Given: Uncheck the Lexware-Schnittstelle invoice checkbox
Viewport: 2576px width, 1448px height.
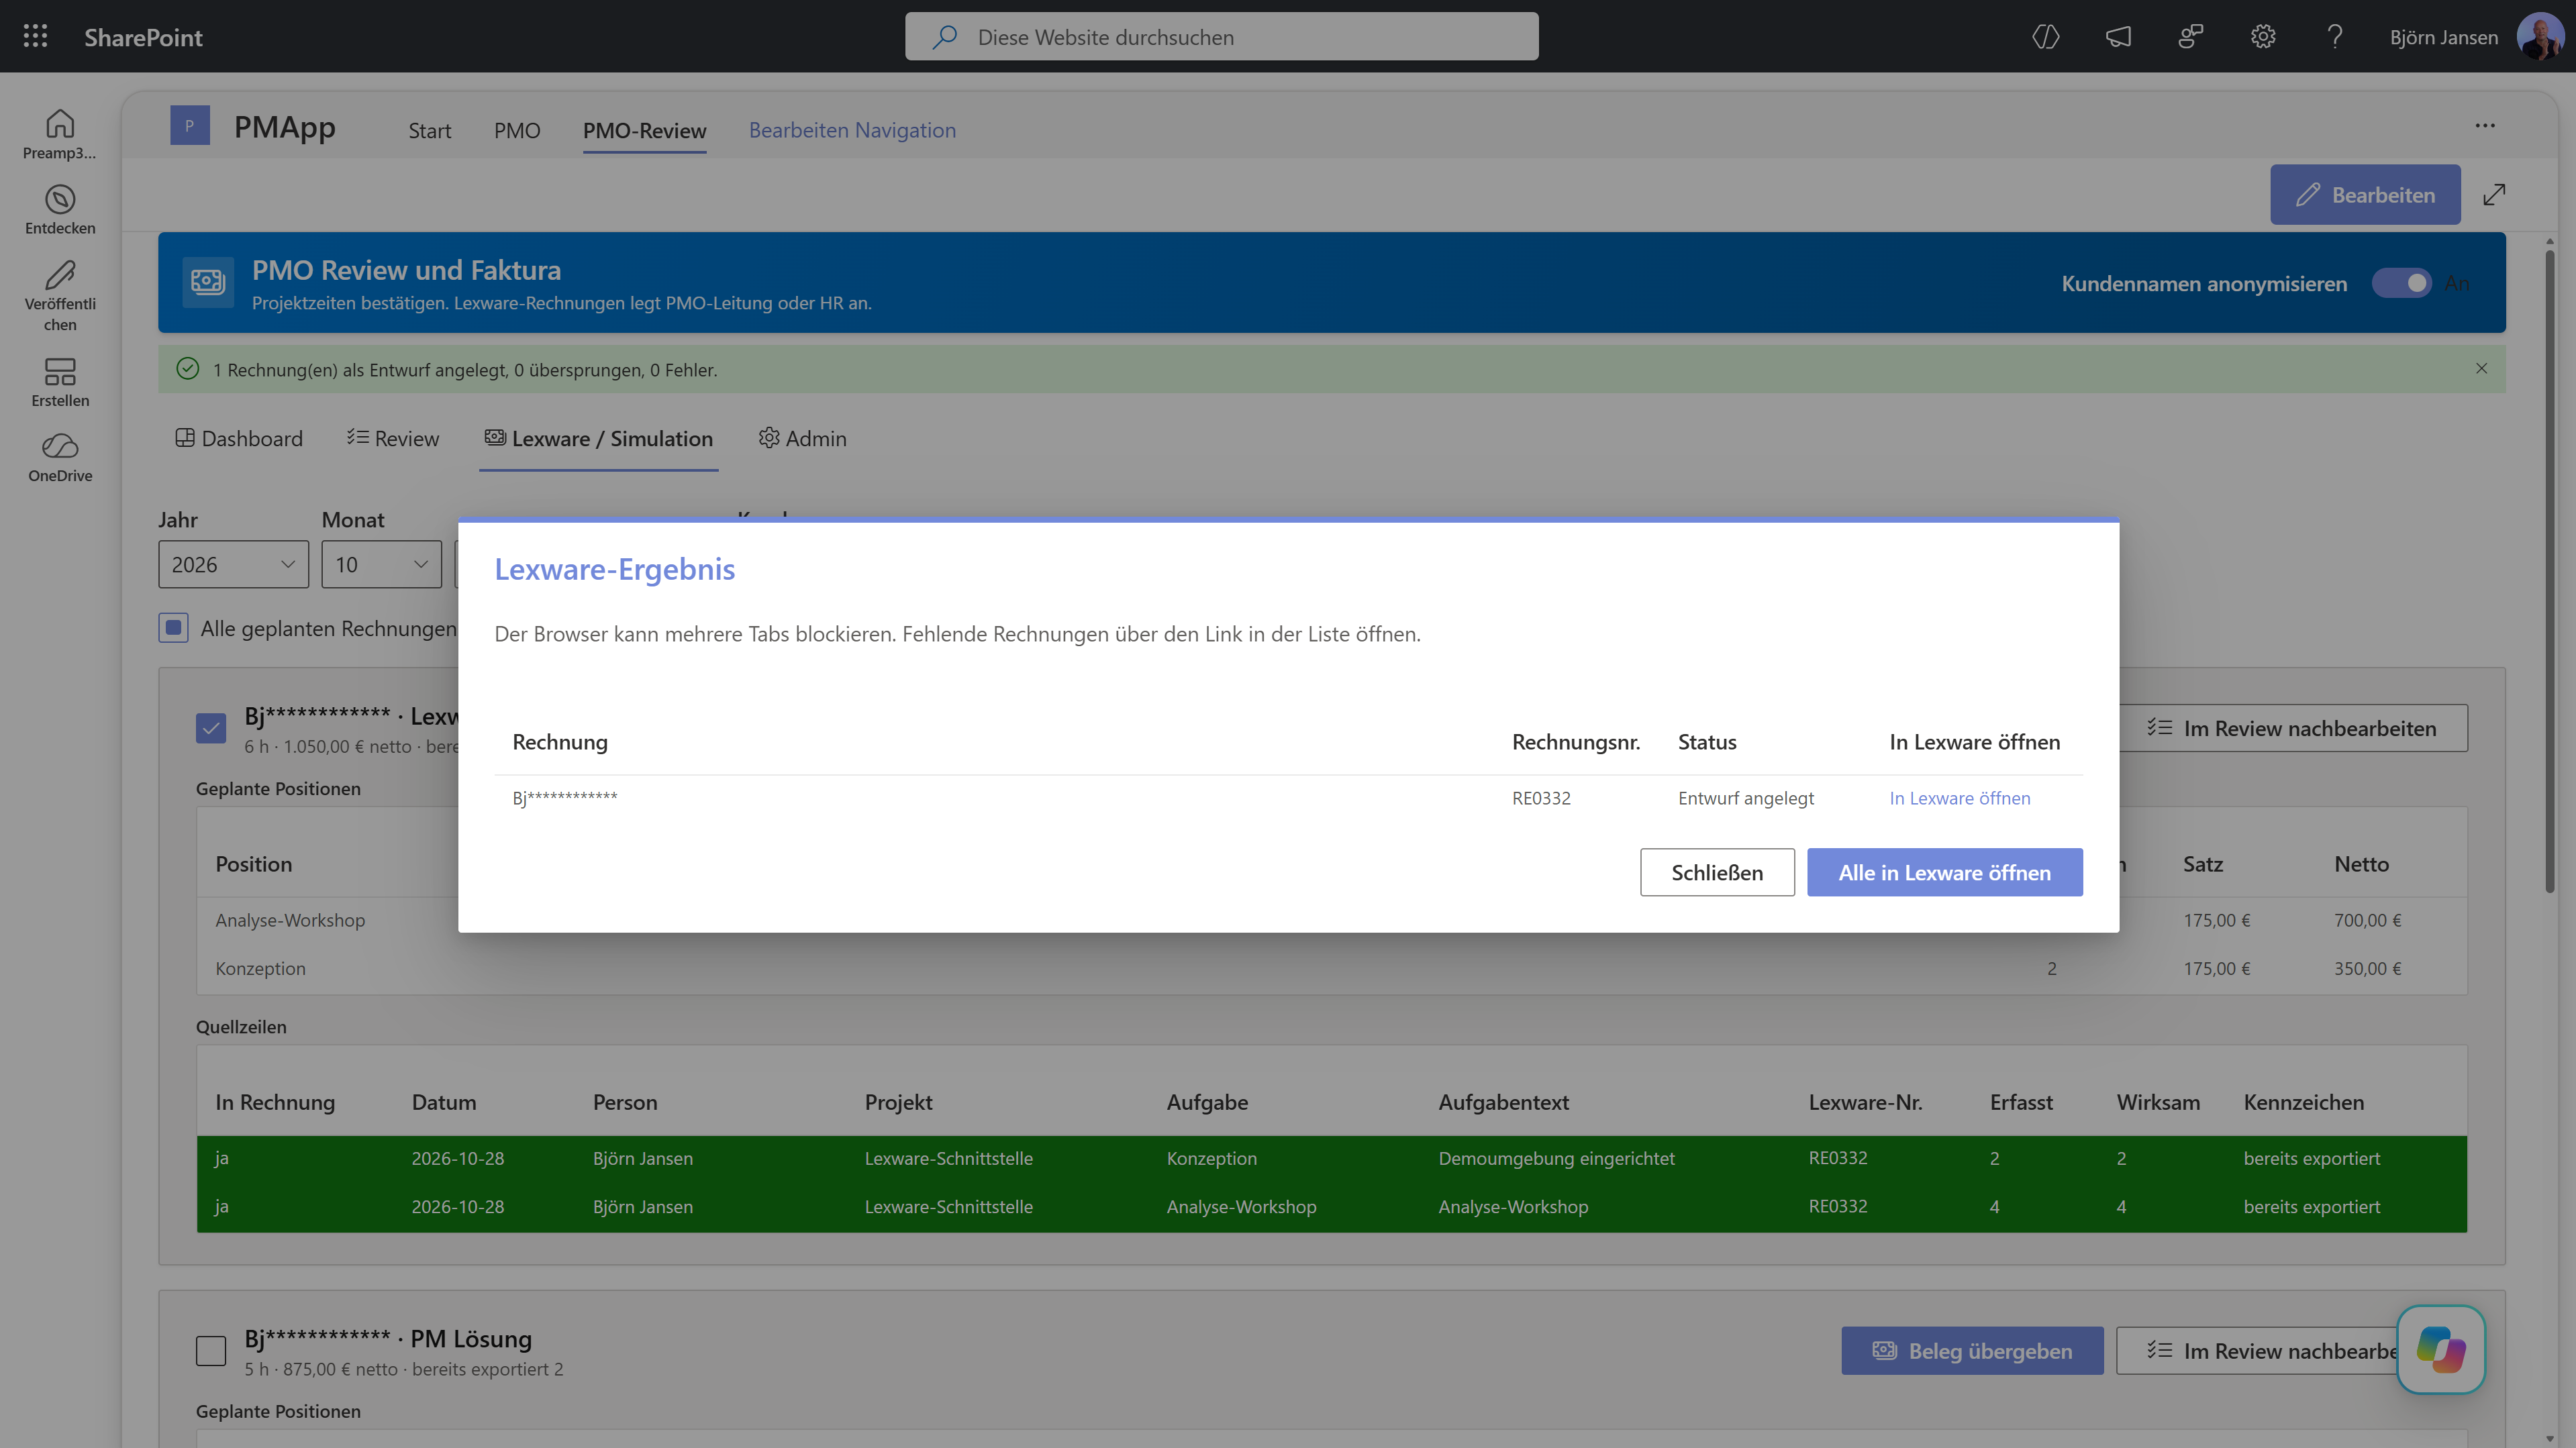Looking at the screenshot, I should click(211, 728).
